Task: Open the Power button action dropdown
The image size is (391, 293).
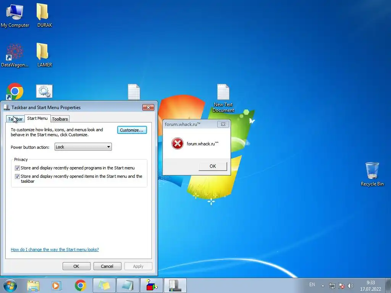Action: tap(83, 147)
